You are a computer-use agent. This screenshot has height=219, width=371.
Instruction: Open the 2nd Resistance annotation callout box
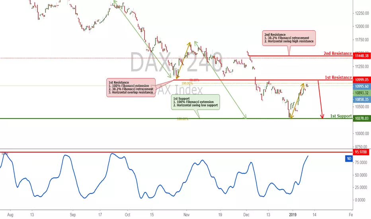[x=289, y=38]
